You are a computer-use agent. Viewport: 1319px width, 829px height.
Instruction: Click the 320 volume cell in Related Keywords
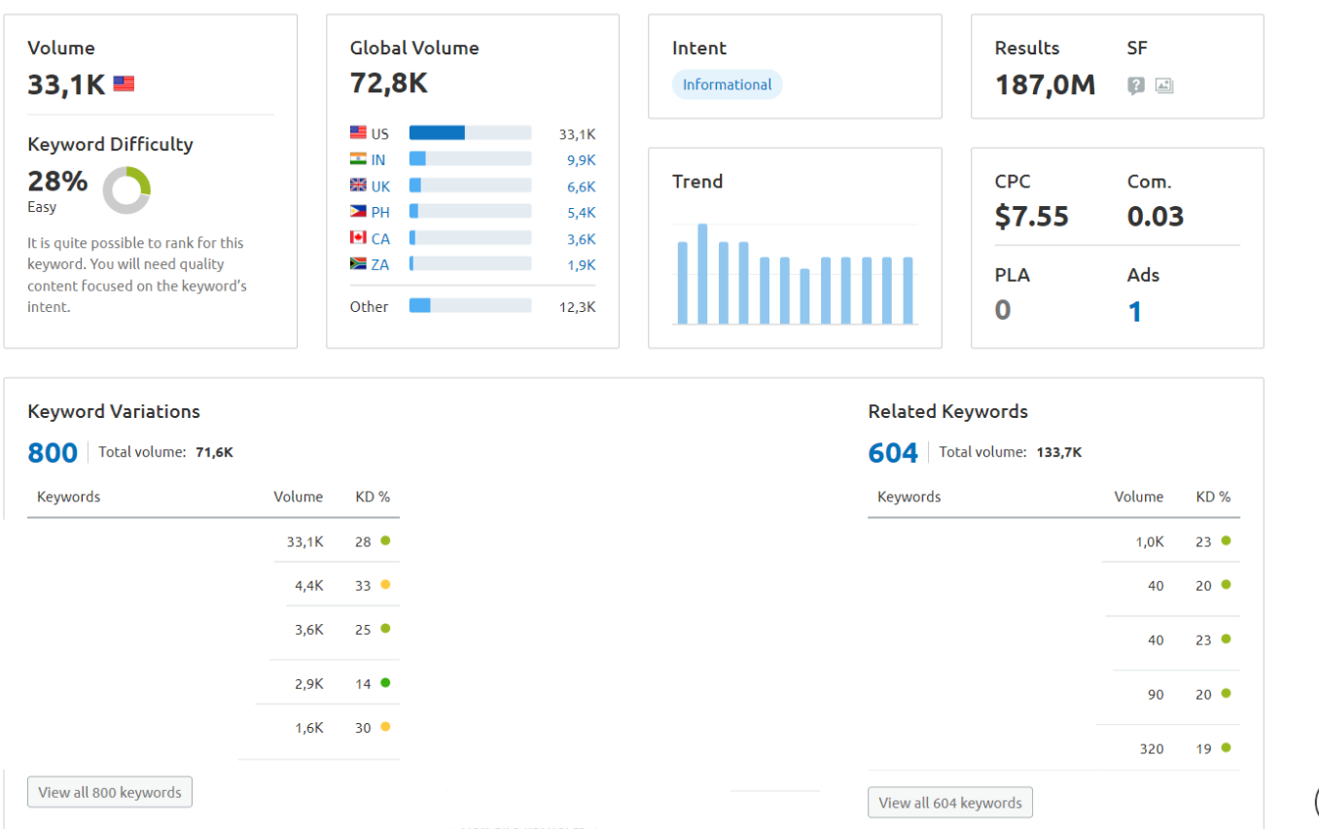coord(1152,749)
